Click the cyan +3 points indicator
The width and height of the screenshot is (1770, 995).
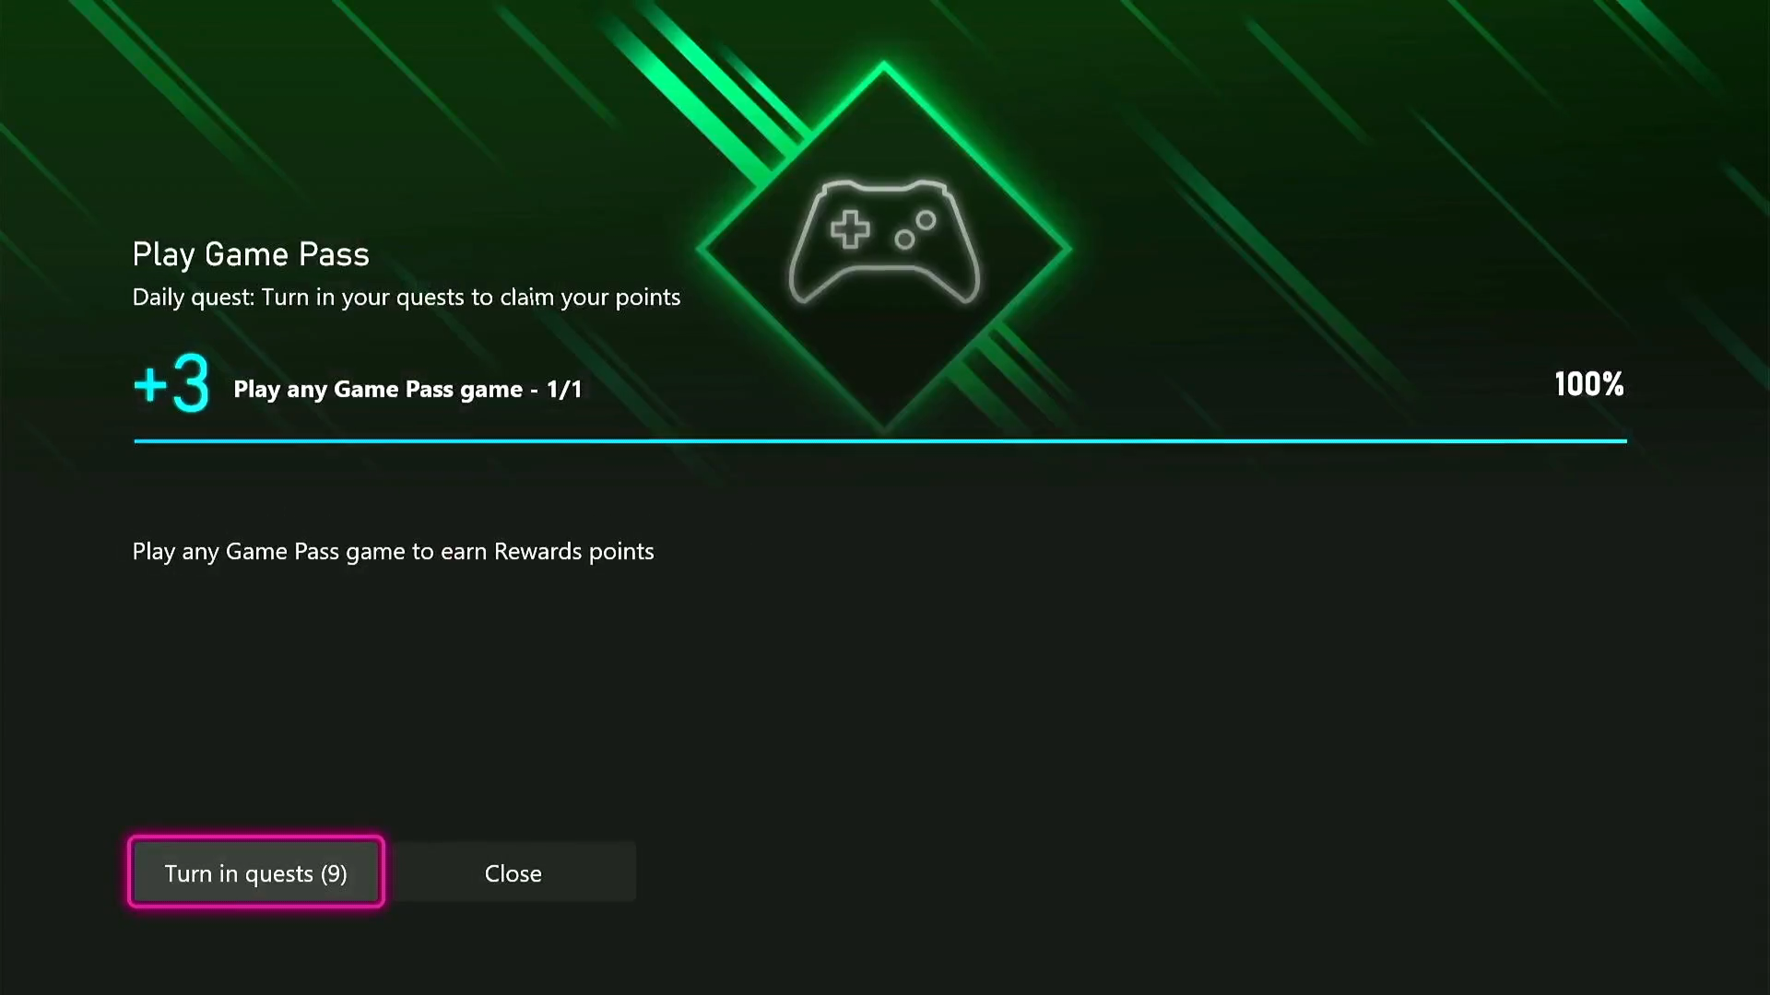tap(171, 383)
